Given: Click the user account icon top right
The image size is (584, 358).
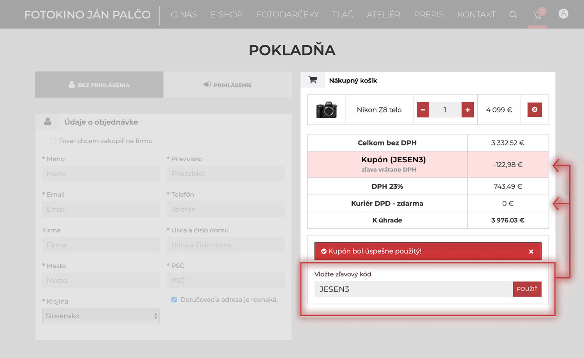Looking at the screenshot, I should pyautogui.click(x=563, y=14).
